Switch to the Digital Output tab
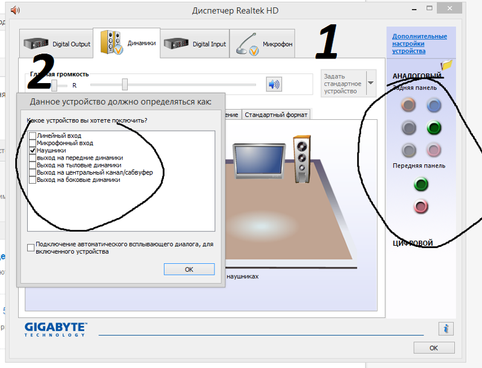482x368 pixels. [56, 43]
